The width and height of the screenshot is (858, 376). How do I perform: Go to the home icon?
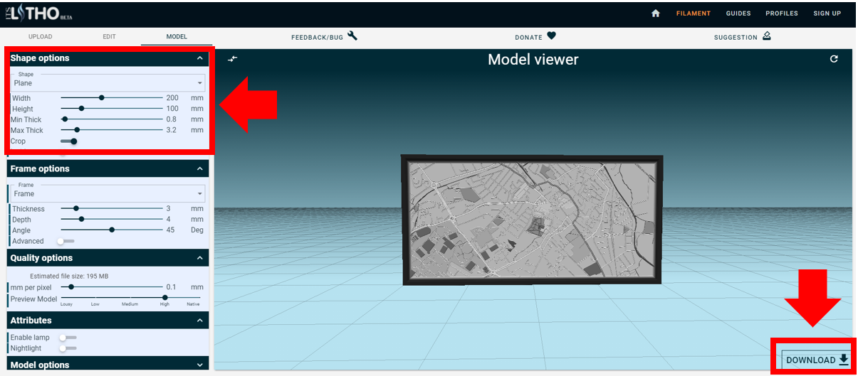(656, 14)
